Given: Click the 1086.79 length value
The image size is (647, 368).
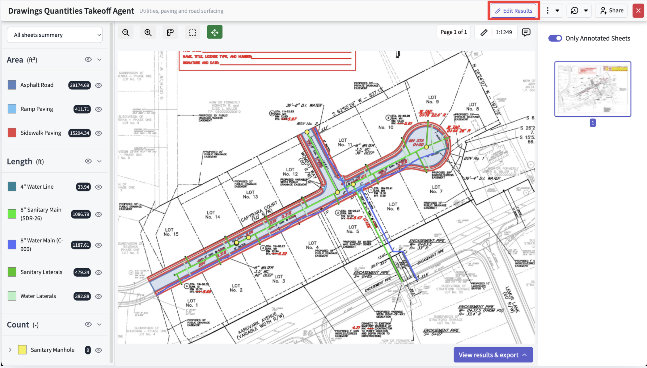Looking at the screenshot, I should click(81, 214).
